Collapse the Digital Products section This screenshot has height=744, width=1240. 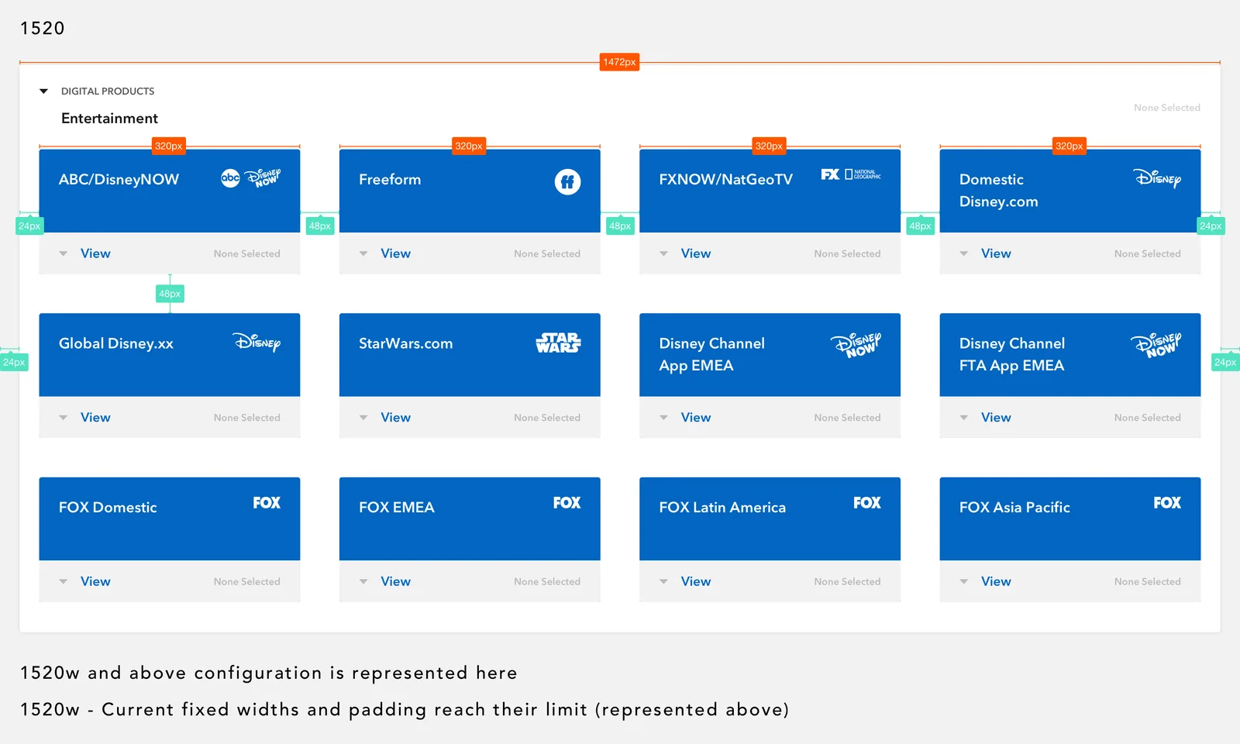[x=43, y=91]
